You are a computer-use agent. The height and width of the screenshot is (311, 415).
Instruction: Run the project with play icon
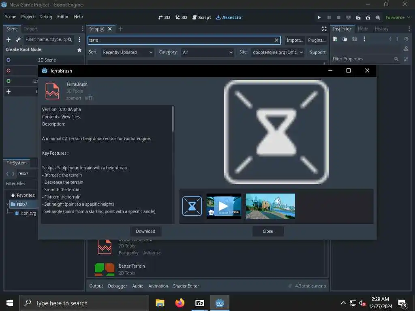tap(319, 17)
